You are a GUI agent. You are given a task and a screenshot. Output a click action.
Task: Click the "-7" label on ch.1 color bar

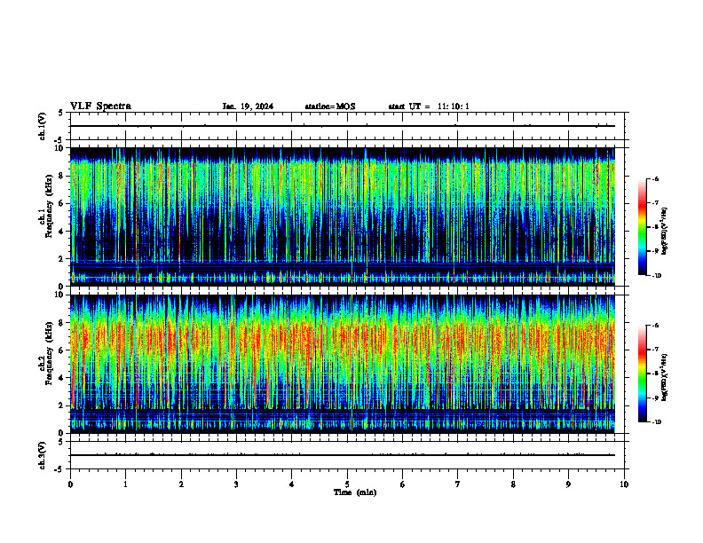tap(655, 203)
